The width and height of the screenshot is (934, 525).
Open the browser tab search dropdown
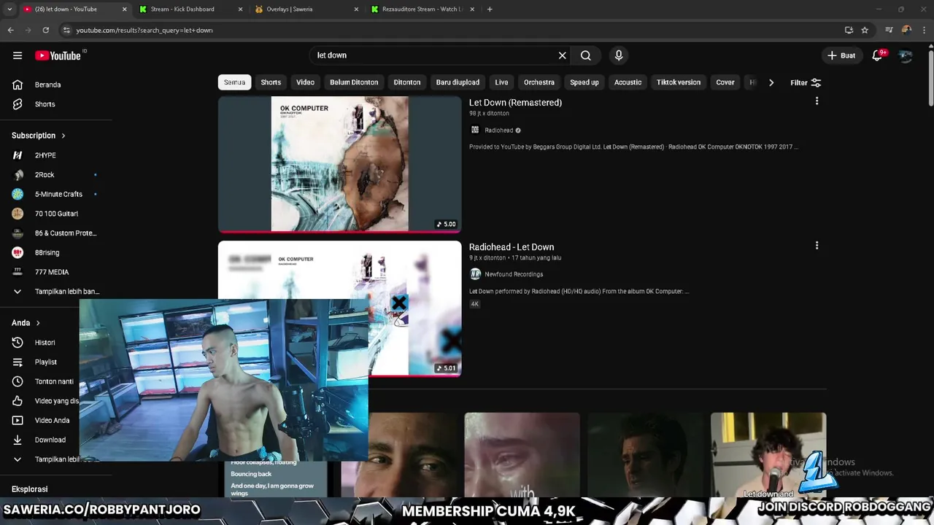[9, 9]
